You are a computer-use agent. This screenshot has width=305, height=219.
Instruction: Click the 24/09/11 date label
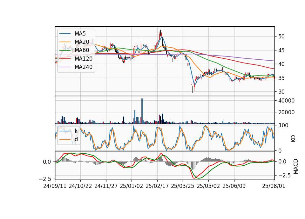pyautogui.click(x=55, y=186)
